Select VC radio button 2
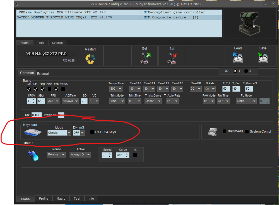Image resolution: width=279 pixels, height=205 pixels. coord(246,71)
